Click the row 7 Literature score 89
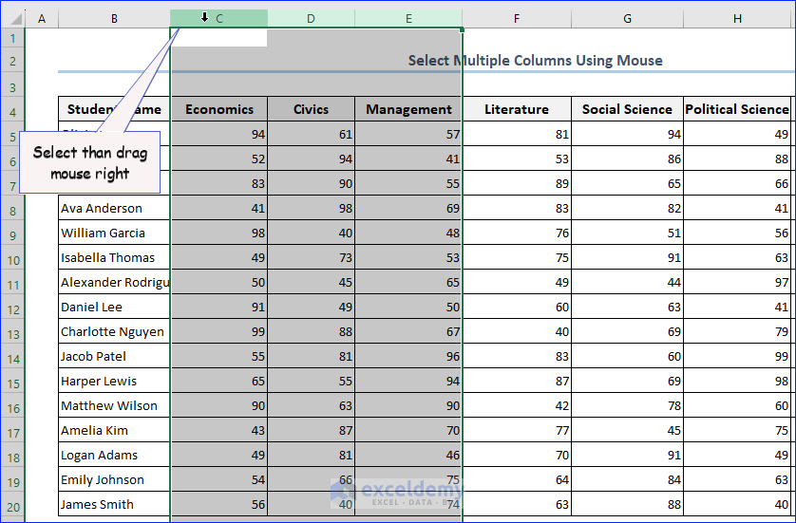 coord(517,183)
